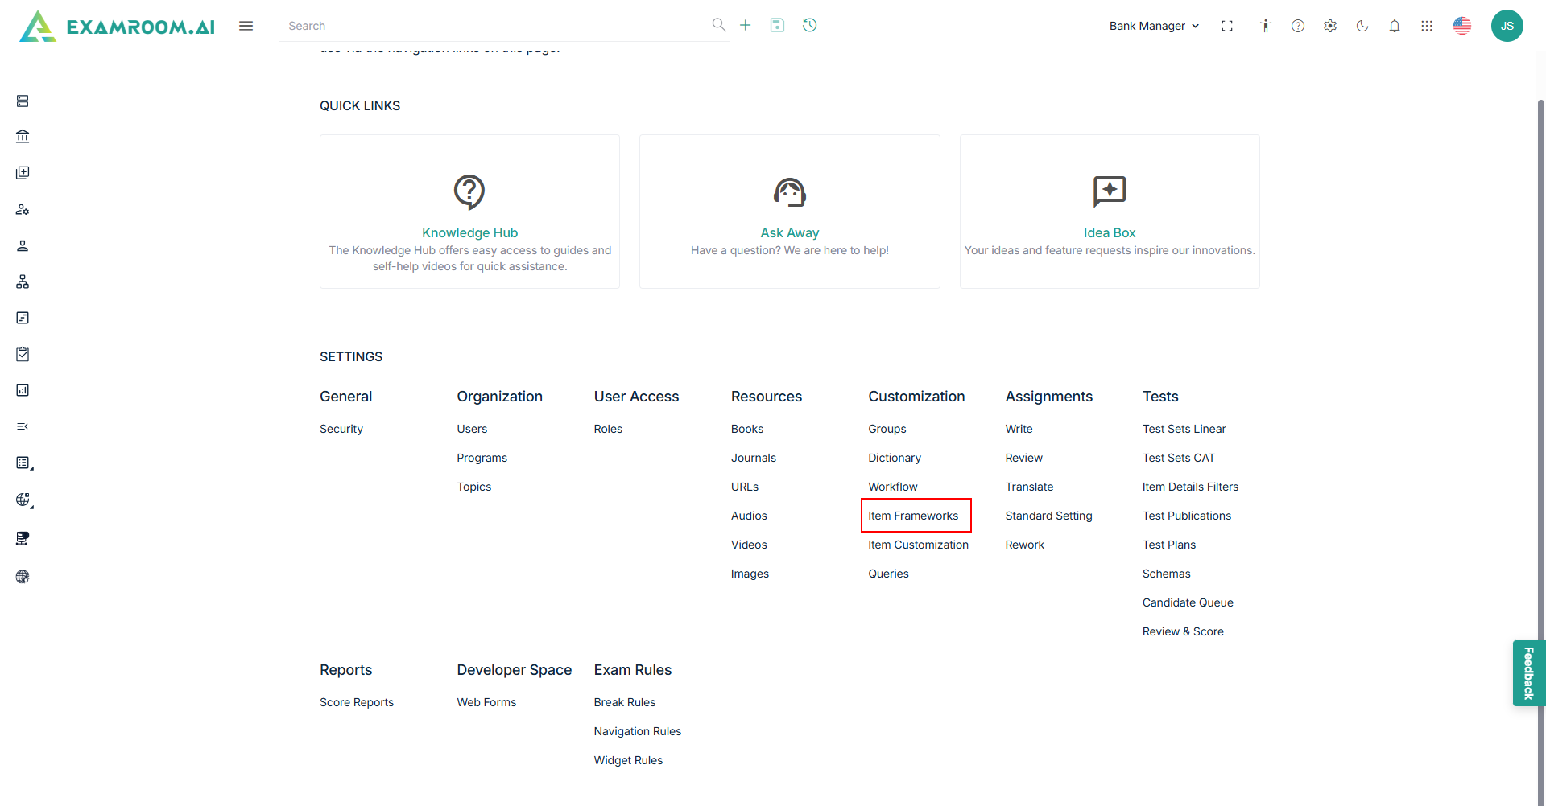Click the Feedback side tab
Viewport: 1546px width, 806px height.
[1528, 673]
